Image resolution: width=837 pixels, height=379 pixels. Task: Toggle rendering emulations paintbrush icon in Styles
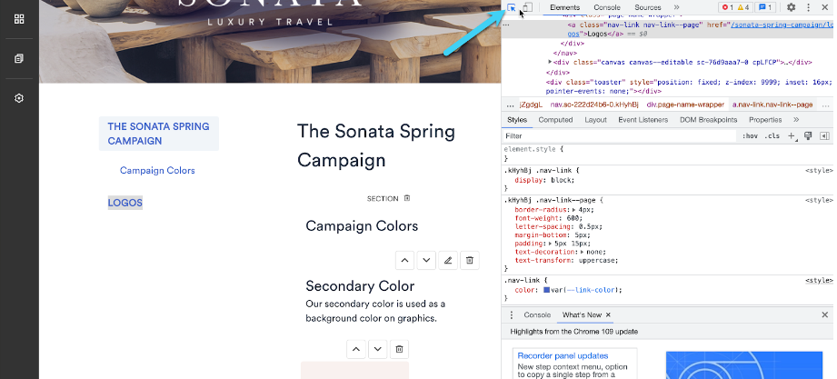pyautogui.click(x=808, y=136)
